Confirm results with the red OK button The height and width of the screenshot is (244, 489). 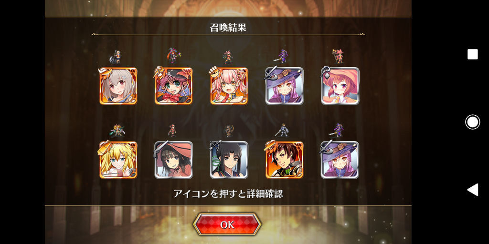(x=227, y=224)
